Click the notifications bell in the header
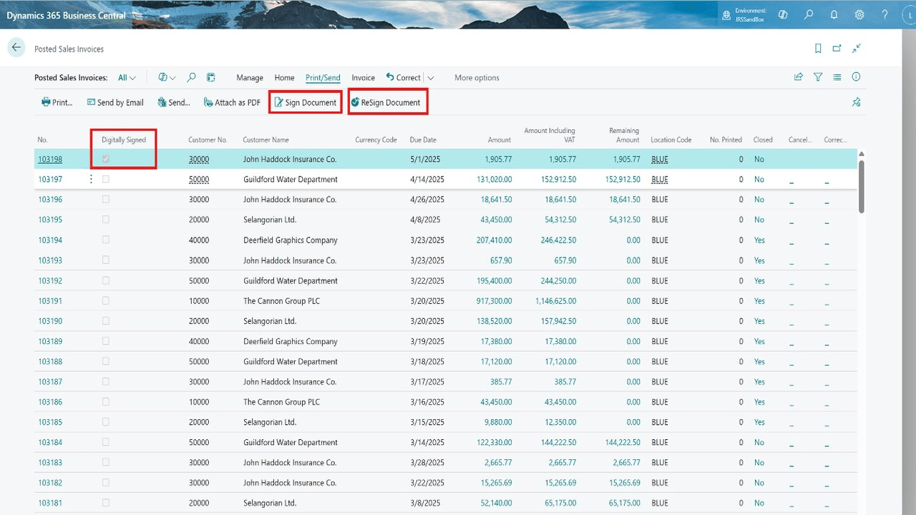The height and width of the screenshot is (515, 916). point(833,14)
